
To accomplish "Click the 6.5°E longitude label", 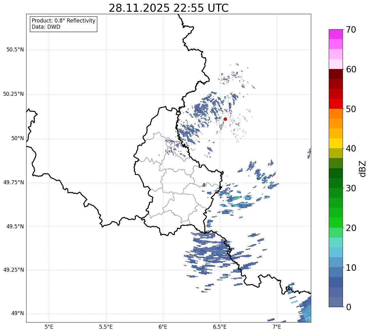I will click(220, 327).
